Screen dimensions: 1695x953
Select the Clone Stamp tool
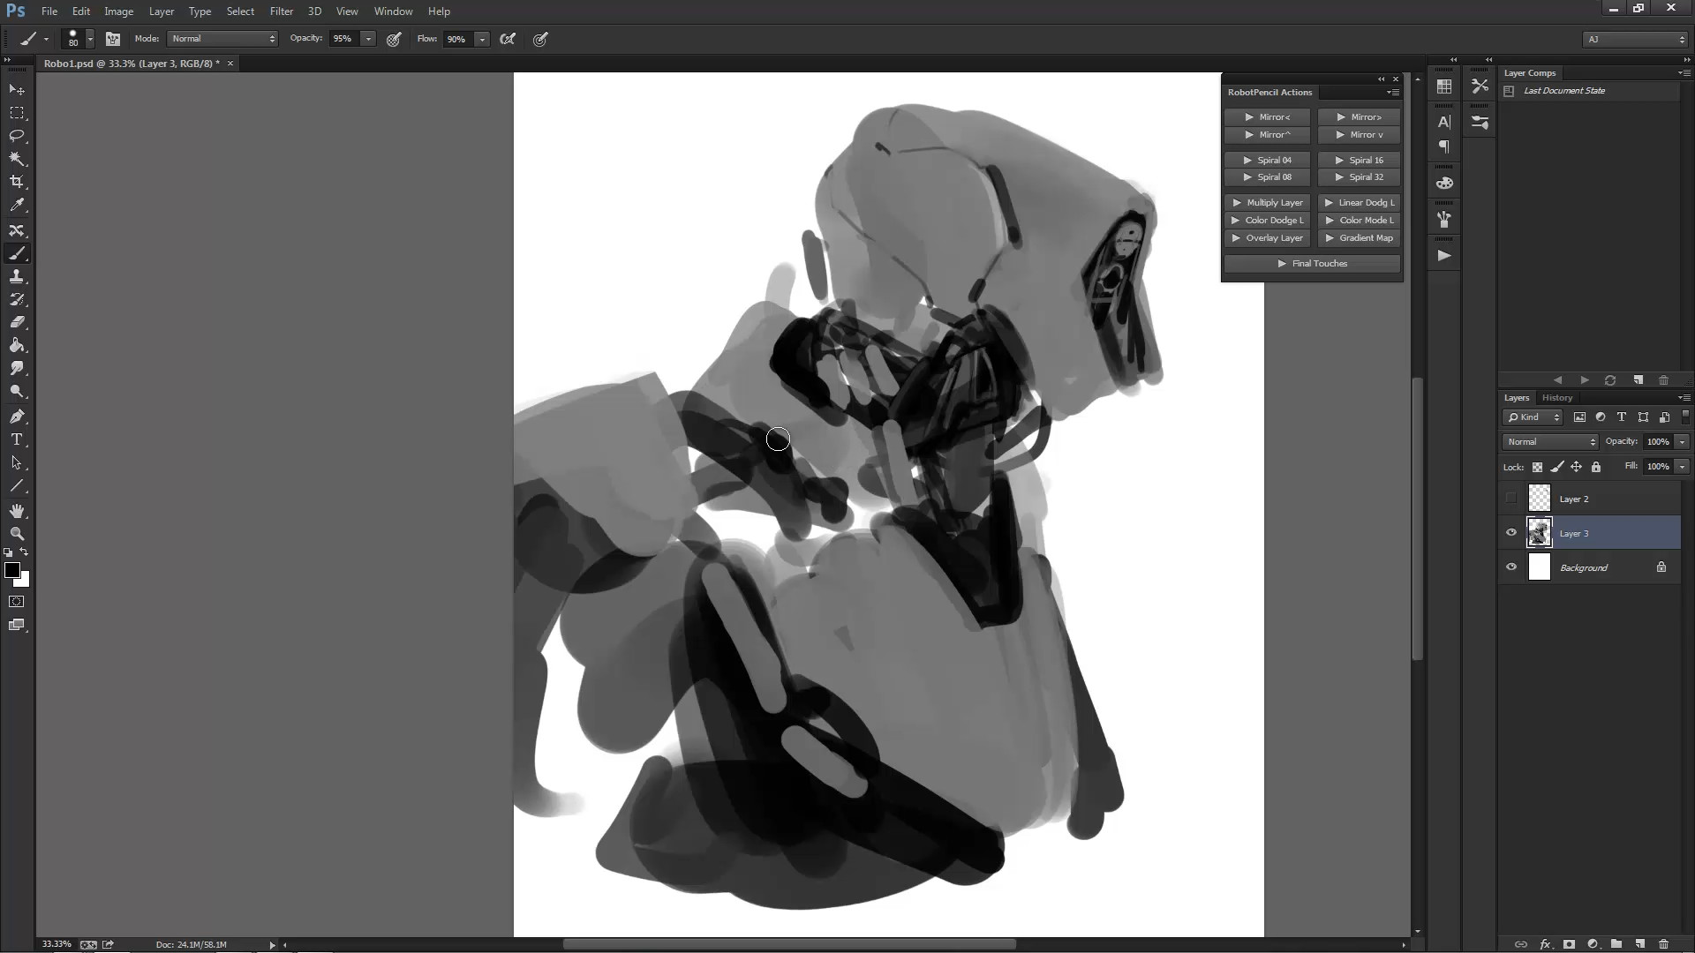pyautogui.click(x=17, y=276)
